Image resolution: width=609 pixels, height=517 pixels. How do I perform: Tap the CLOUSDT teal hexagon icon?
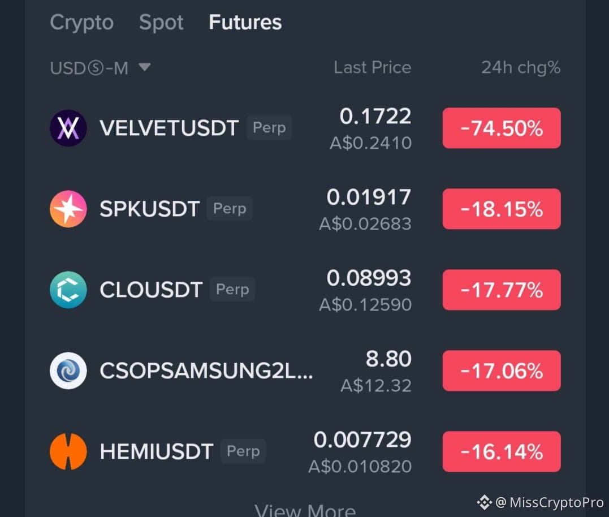[68, 290]
